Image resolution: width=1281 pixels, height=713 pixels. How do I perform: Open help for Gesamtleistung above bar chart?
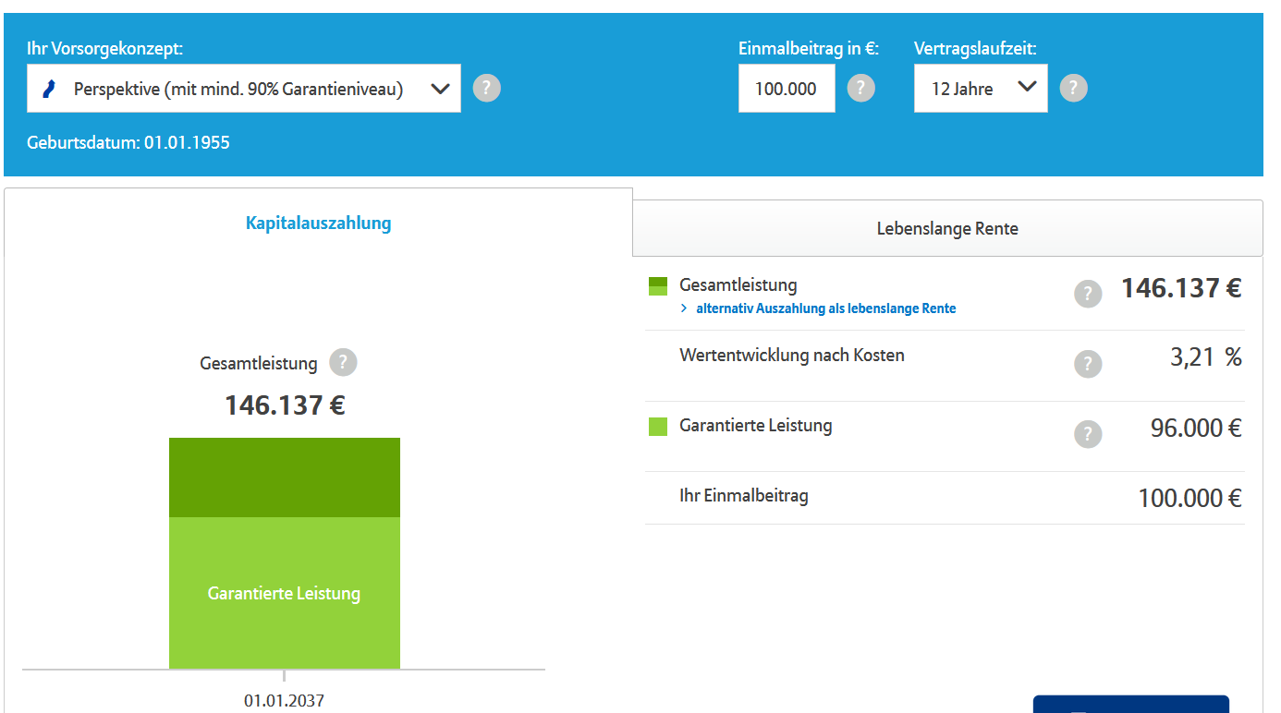[x=343, y=362]
